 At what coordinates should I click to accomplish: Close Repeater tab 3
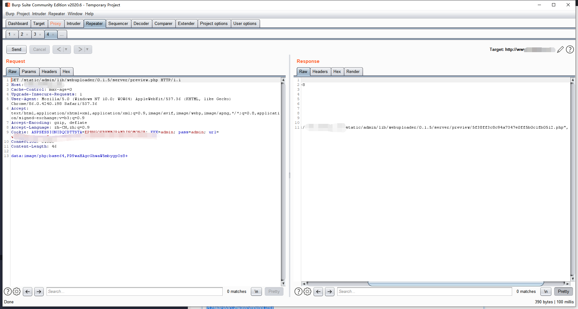[x=40, y=35]
